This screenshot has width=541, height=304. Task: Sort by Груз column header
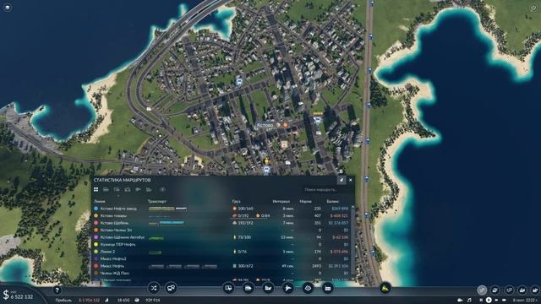(236, 201)
